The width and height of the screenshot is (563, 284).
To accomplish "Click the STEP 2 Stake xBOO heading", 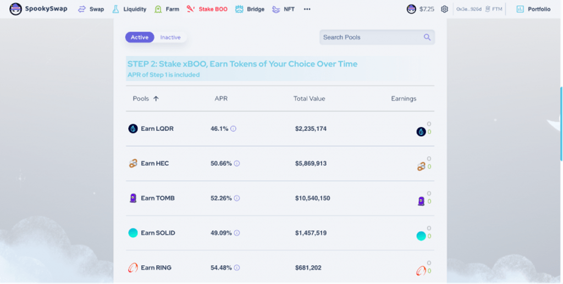I will [242, 64].
